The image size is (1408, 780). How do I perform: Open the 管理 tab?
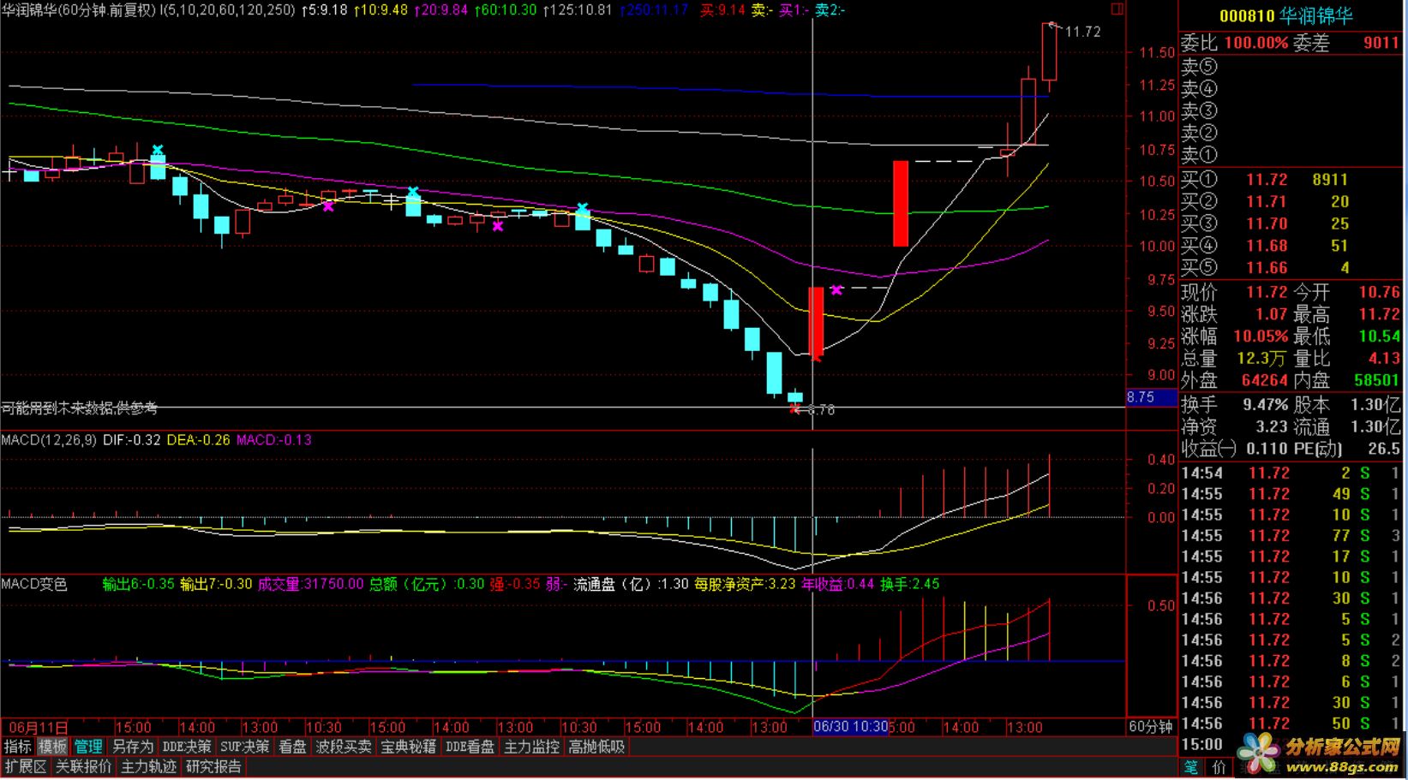88,747
